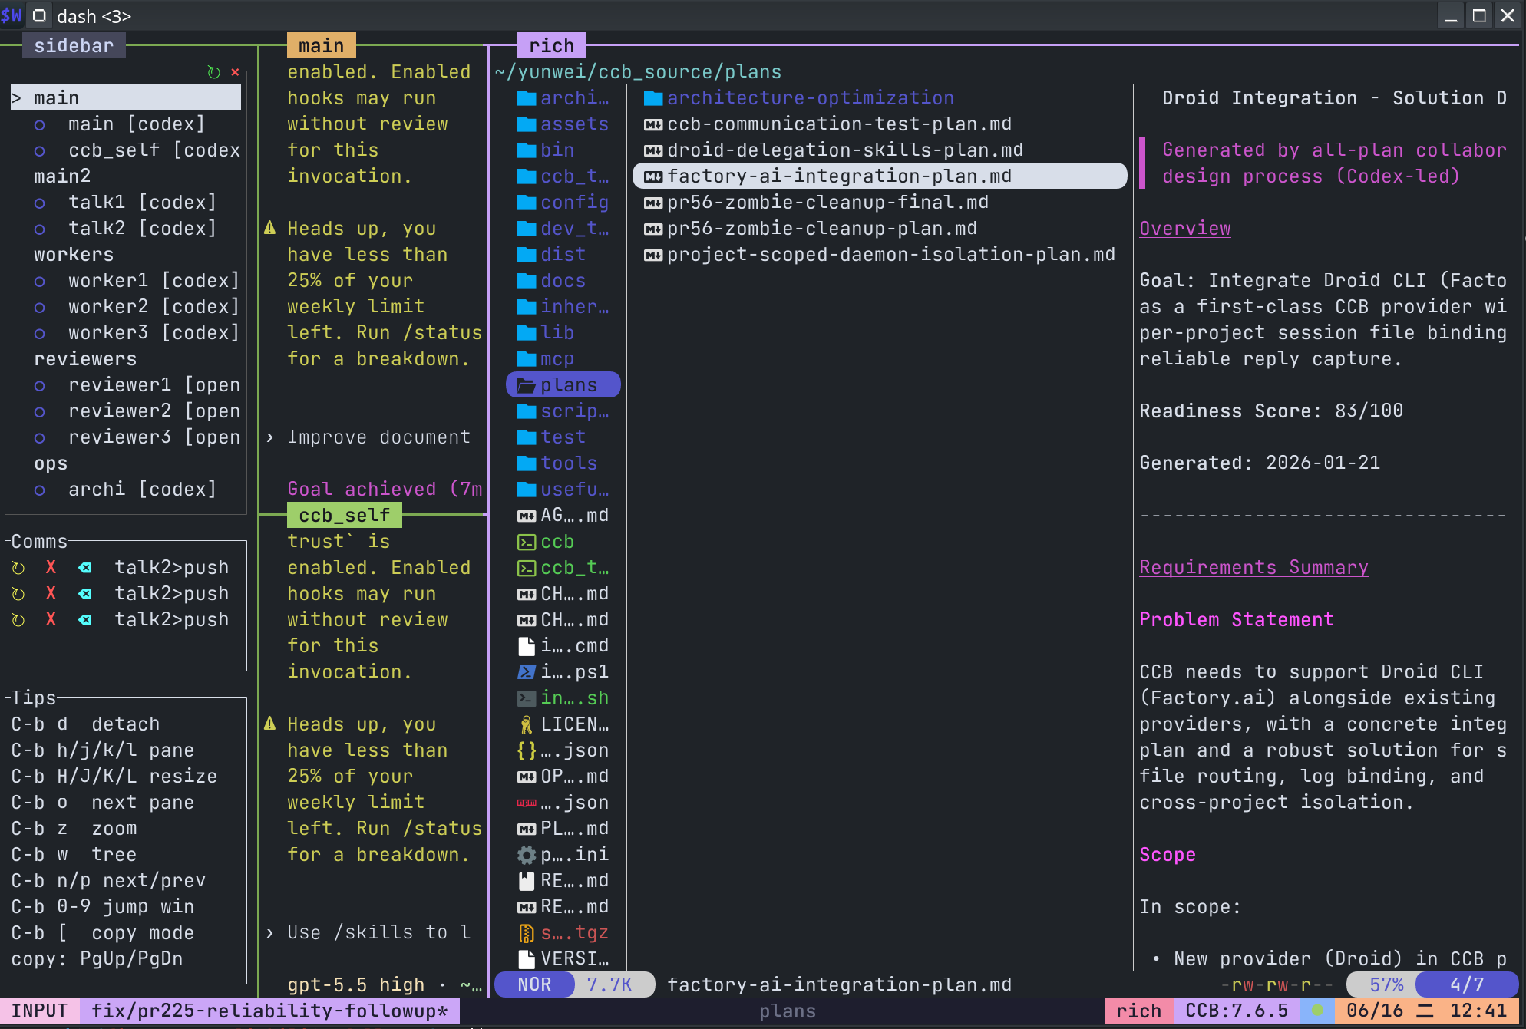The image size is (1526, 1029).
Task: Switch to the main pane tab
Action: (x=322, y=46)
